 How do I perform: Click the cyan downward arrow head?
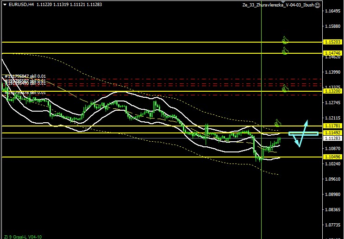[x=299, y=144]
